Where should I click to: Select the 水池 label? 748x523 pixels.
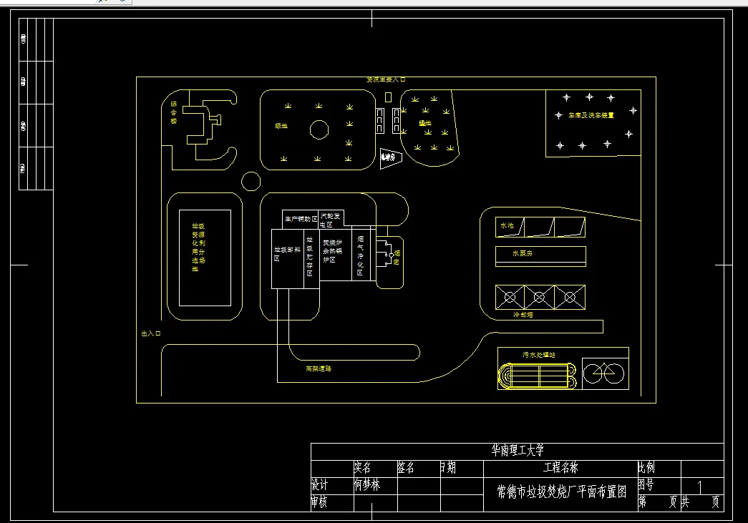pos(507,225)
